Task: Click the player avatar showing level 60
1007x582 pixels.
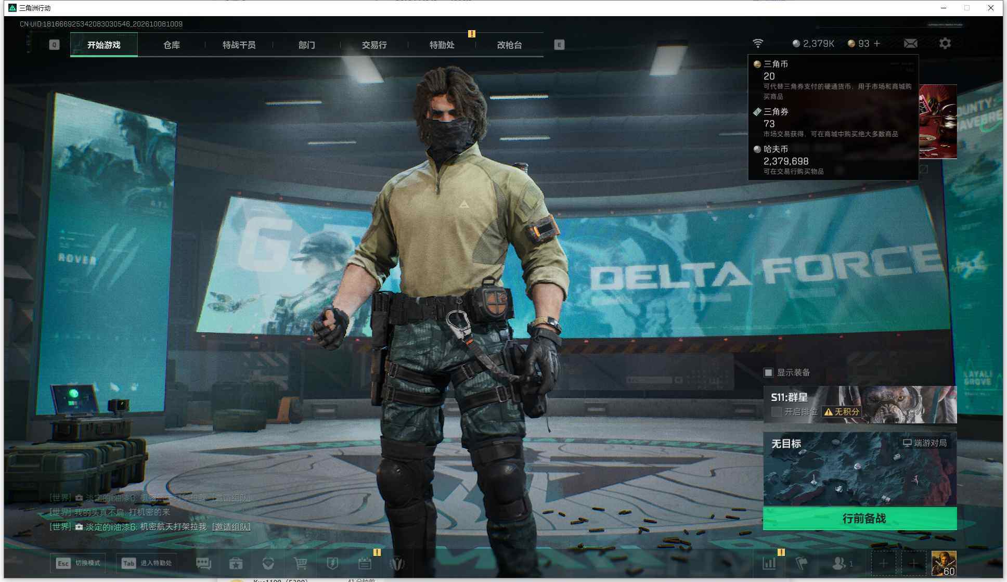Action: (944, 563)
